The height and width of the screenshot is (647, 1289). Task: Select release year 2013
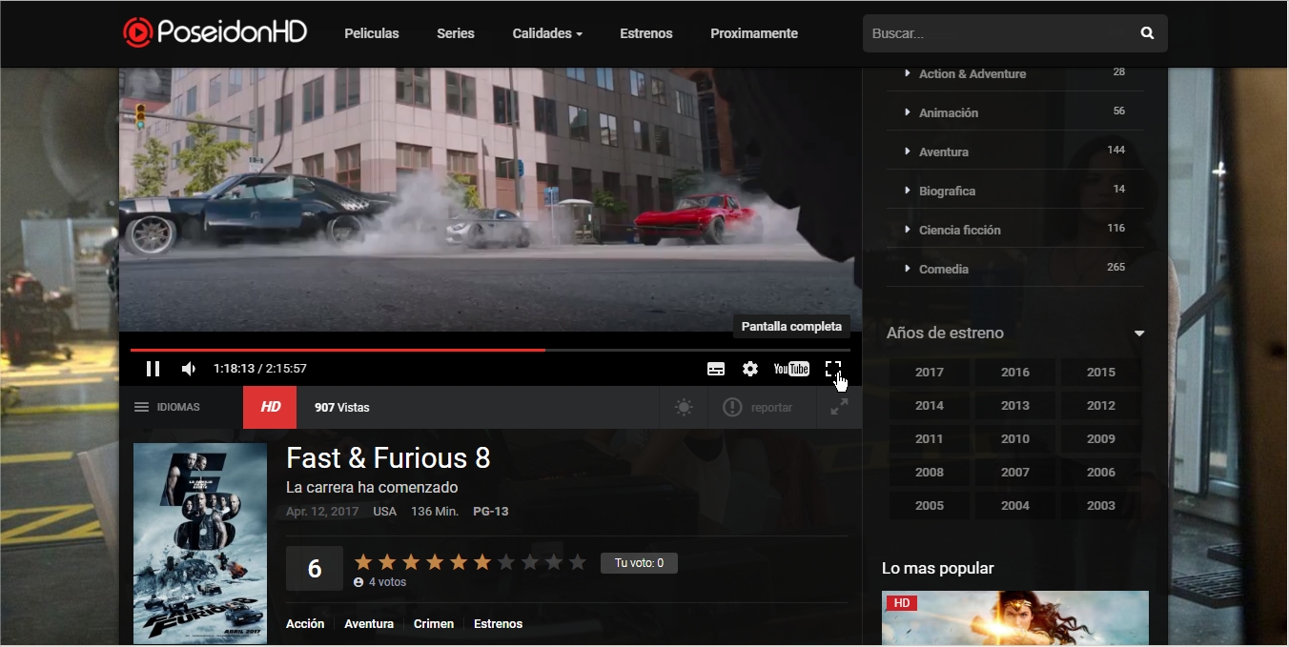1015,406
